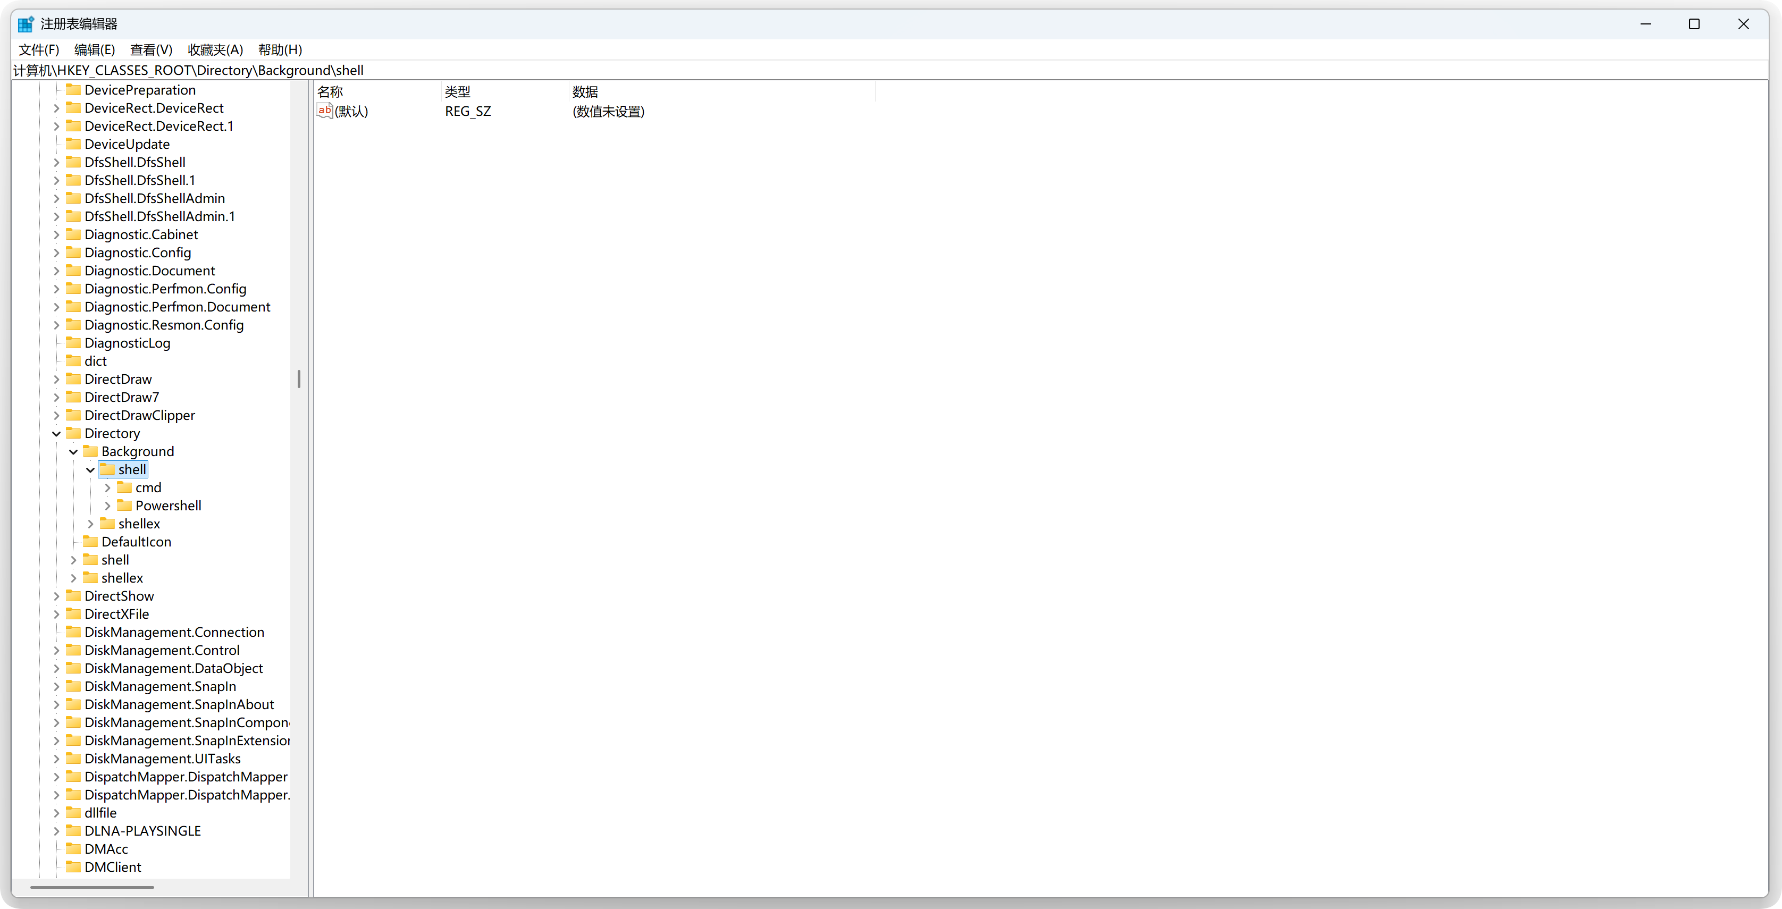This screenshot has height=909, width=1782.
Task: Click the DefaultIcon folder icon
Action: (x=90, y=542)
